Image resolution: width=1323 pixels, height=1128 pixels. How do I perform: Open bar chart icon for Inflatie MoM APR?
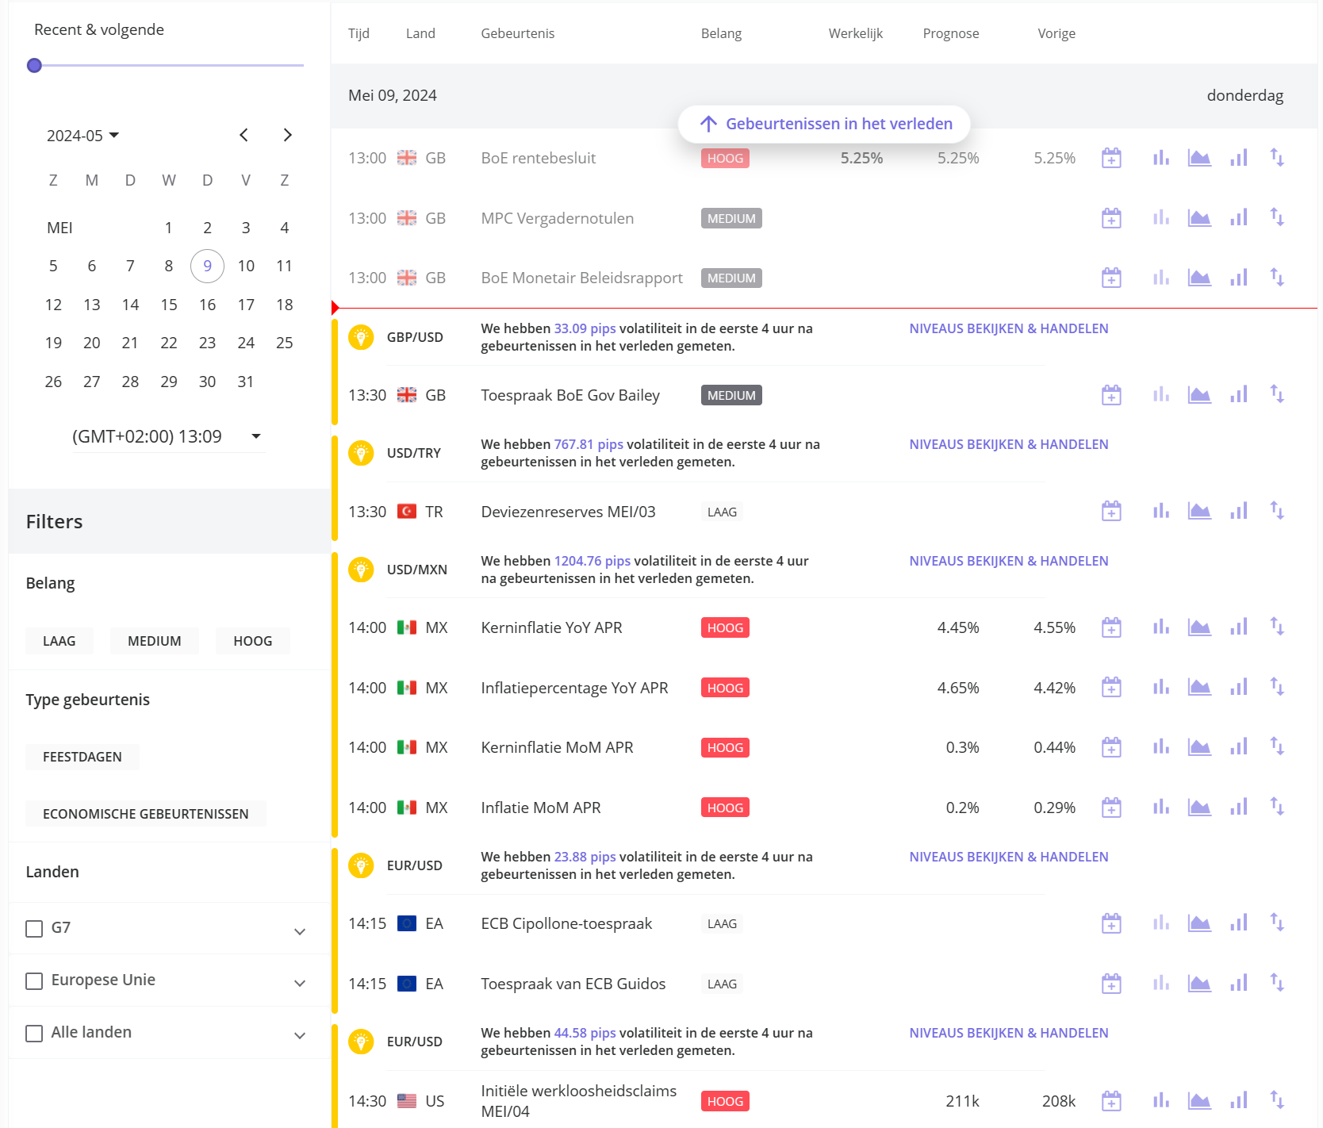click(1161, 807)
